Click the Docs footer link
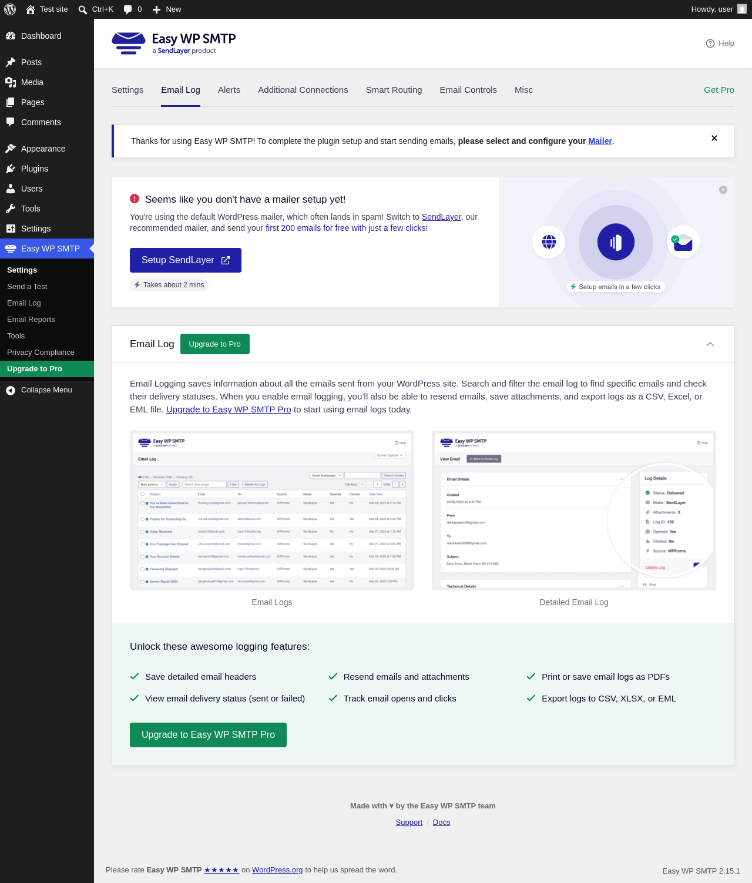 pyautogui.click(x=441, y=822)
